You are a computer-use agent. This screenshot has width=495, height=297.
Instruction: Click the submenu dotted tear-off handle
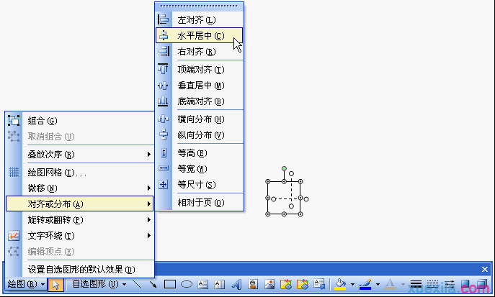pos(199,6)
